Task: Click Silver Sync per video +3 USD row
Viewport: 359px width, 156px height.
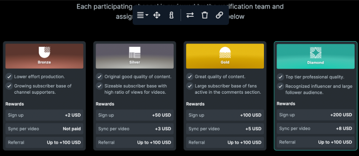Action: coord(135,128)
